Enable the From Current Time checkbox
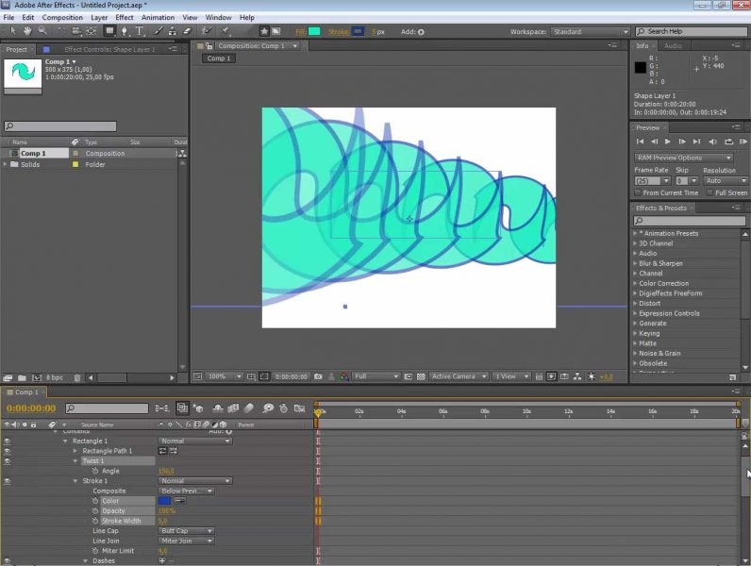This screenshot has height=566, width=751. (638, 192)
